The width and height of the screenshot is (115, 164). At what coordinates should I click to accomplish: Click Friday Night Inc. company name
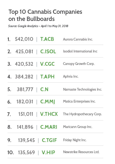tap(75, 140)
